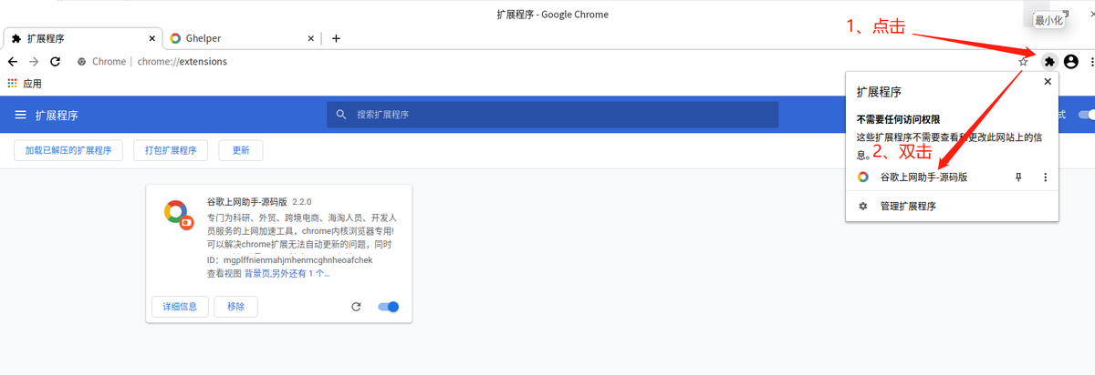Toggle the 谷歌上网助手 extension enable switch

tap(389, 307)
